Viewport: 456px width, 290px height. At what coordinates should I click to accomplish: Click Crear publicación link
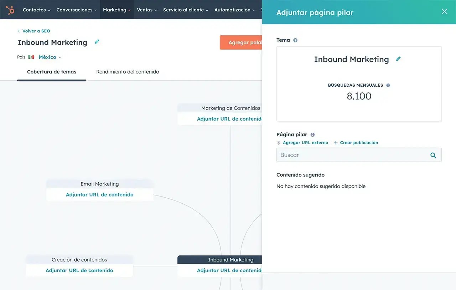pos(359,143)
